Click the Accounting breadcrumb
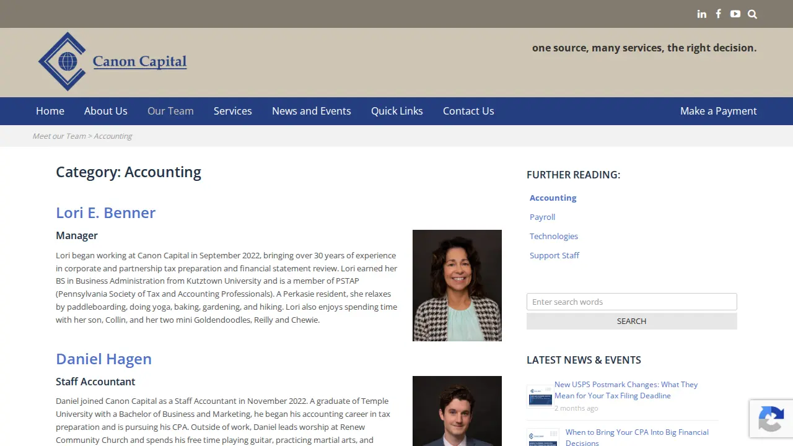Image resolution: width=793 pixels, height=446 pixels. tap(113, 136)
